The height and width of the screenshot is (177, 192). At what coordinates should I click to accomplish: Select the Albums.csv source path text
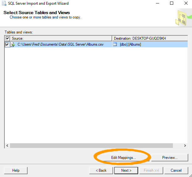point(60,44)
